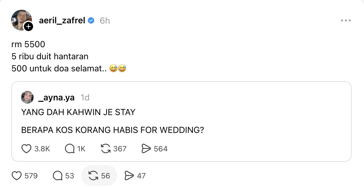Share the quoted post via send icon

pyautogui.click(x=146, y=149)
